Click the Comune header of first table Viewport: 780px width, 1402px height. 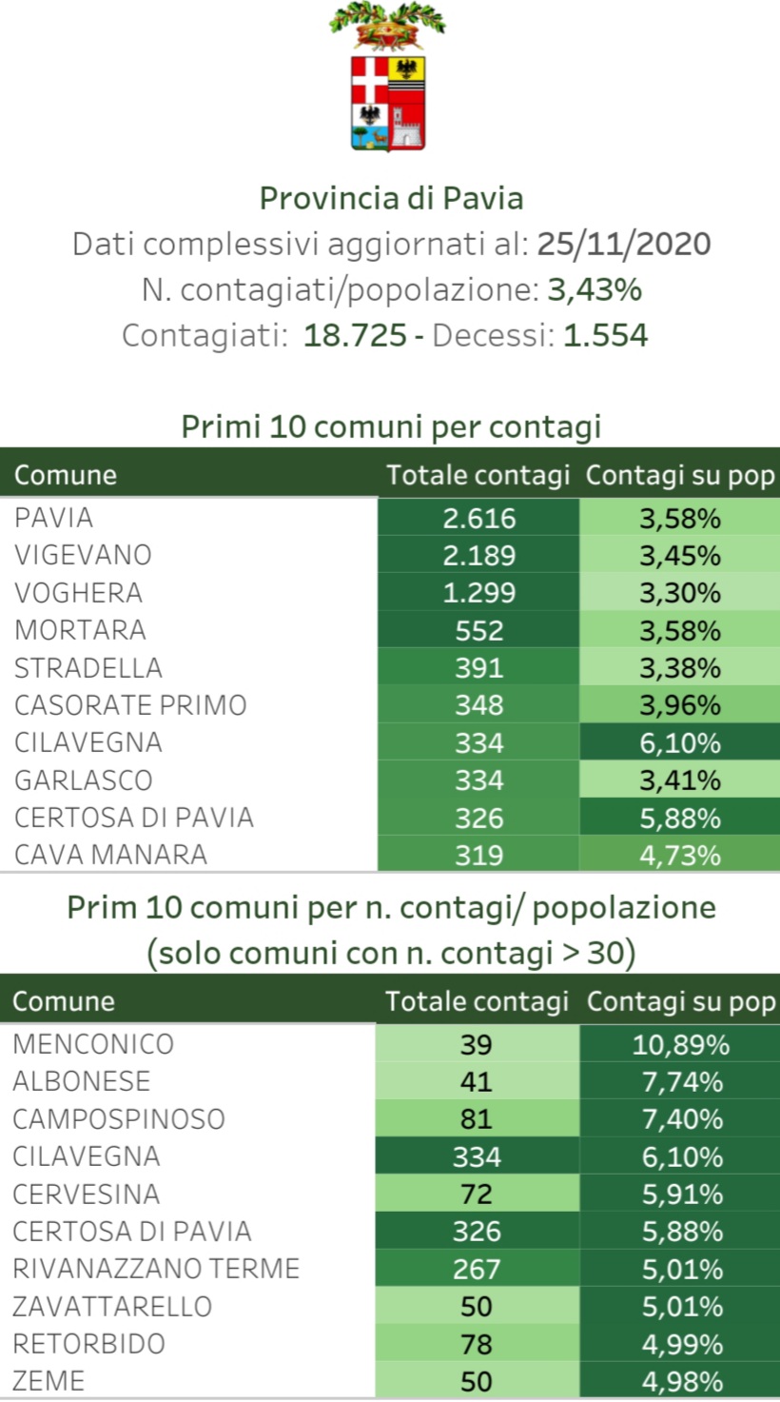click(66, 475)
